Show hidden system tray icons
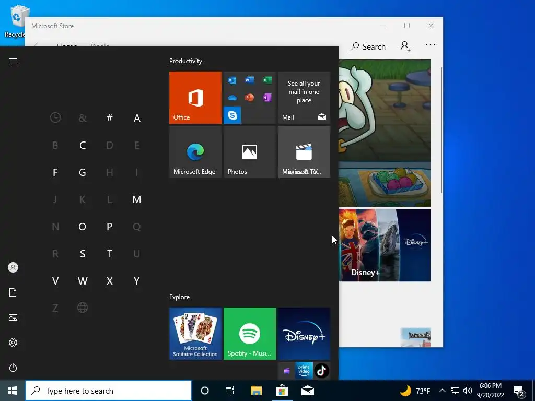535x401 pixels. point(442,391)
